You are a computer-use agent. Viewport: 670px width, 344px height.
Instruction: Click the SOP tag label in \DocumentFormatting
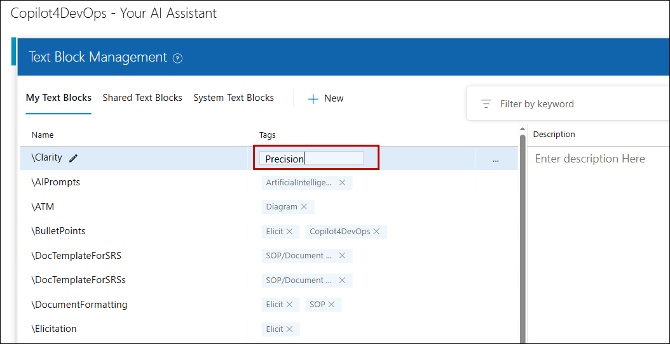pos(317,304)
